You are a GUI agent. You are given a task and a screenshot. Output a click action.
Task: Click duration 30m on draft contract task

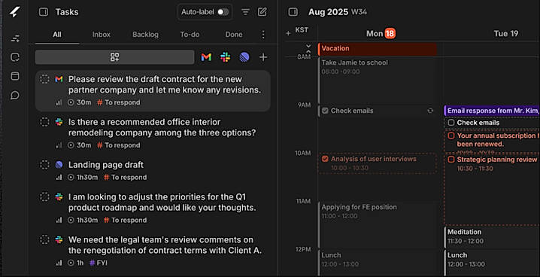(80, 102)
